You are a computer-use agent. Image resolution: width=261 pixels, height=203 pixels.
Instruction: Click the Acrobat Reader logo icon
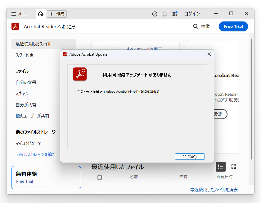(15, 26)
